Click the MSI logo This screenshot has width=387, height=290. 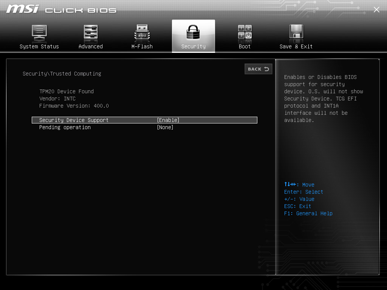(23, 9)
